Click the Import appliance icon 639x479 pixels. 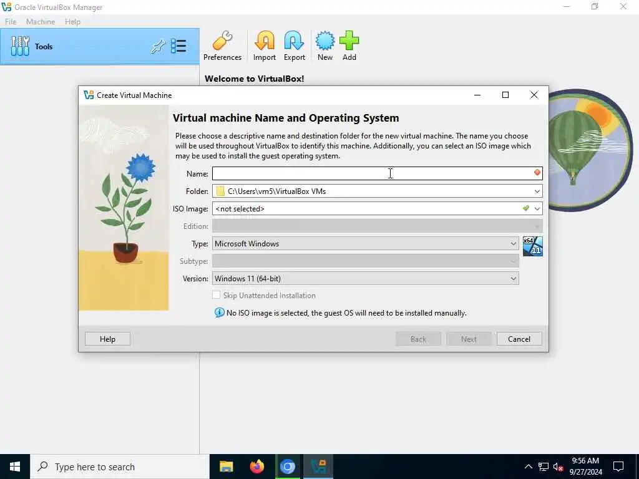click(265, 46)
